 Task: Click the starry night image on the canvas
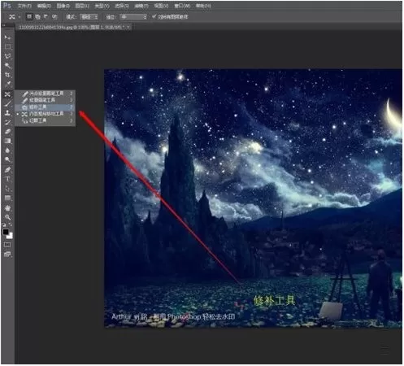(x=253, y=198)
